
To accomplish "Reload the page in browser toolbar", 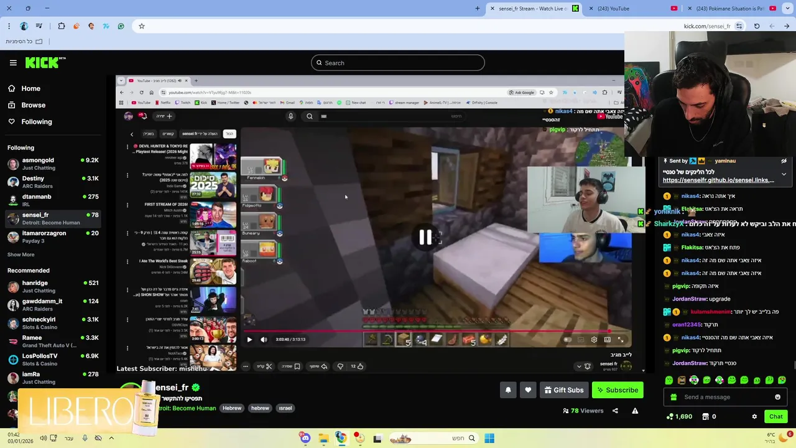I will (757, 26).
